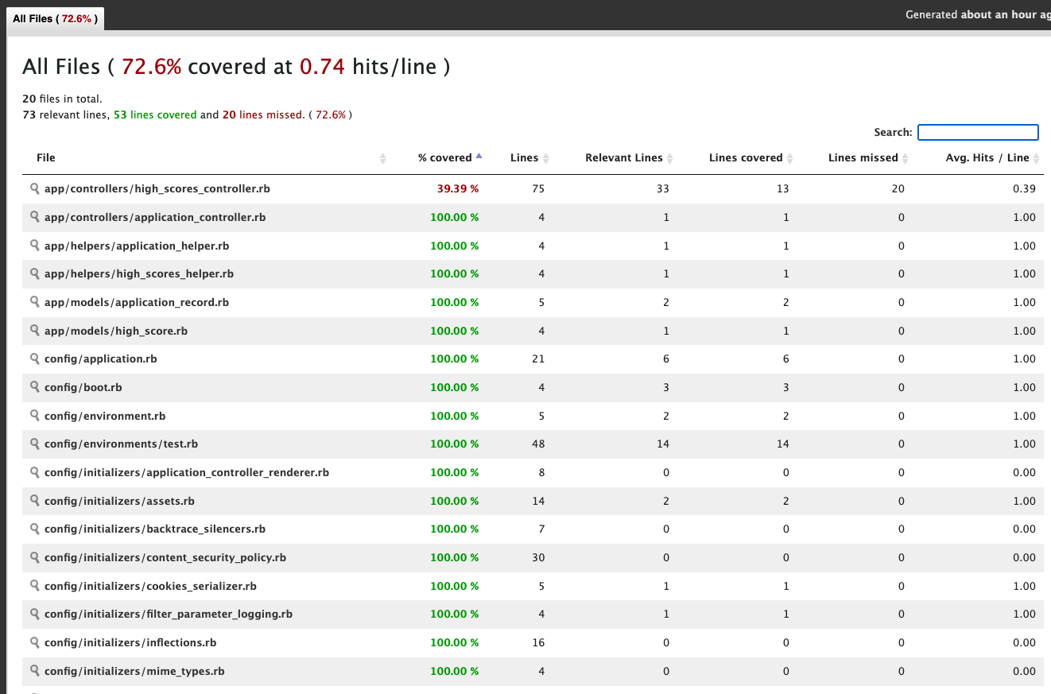
Task: Click '53 lines covered' summary text
Action: point(155,114)
